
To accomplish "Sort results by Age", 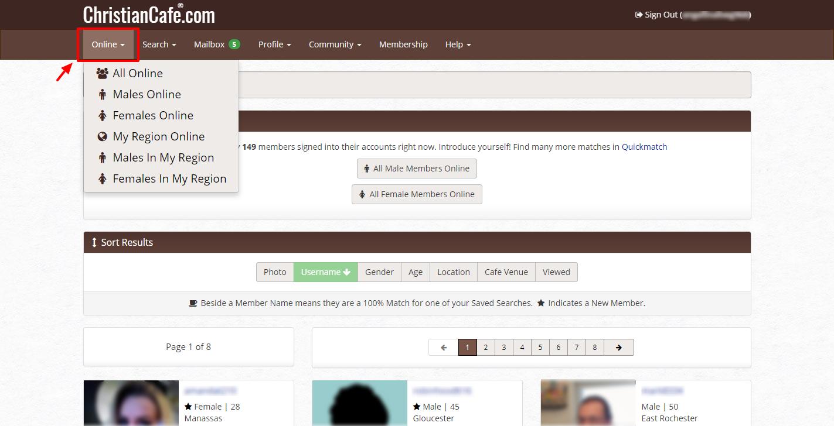I will (416, 272).
